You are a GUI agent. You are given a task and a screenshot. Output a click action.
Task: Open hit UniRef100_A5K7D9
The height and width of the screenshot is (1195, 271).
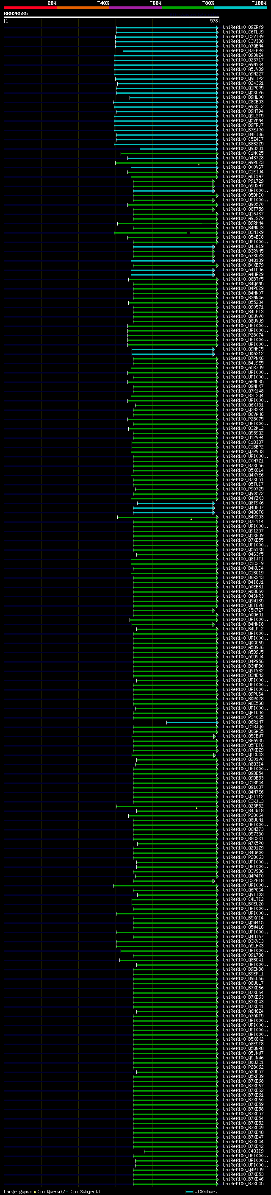click(x=243, y=368)
